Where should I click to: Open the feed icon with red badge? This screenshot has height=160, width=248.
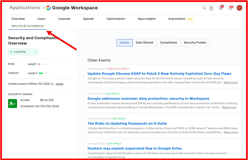[221, 7]
